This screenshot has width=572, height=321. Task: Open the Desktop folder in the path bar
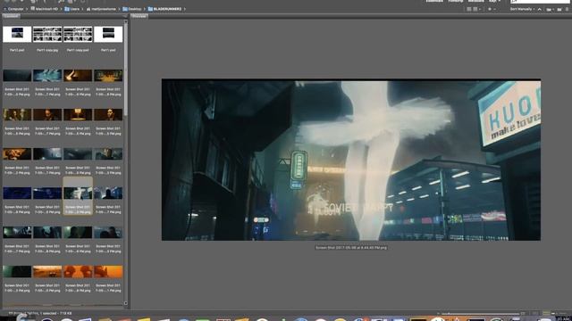pyautogui.click(x=132, y=9)
